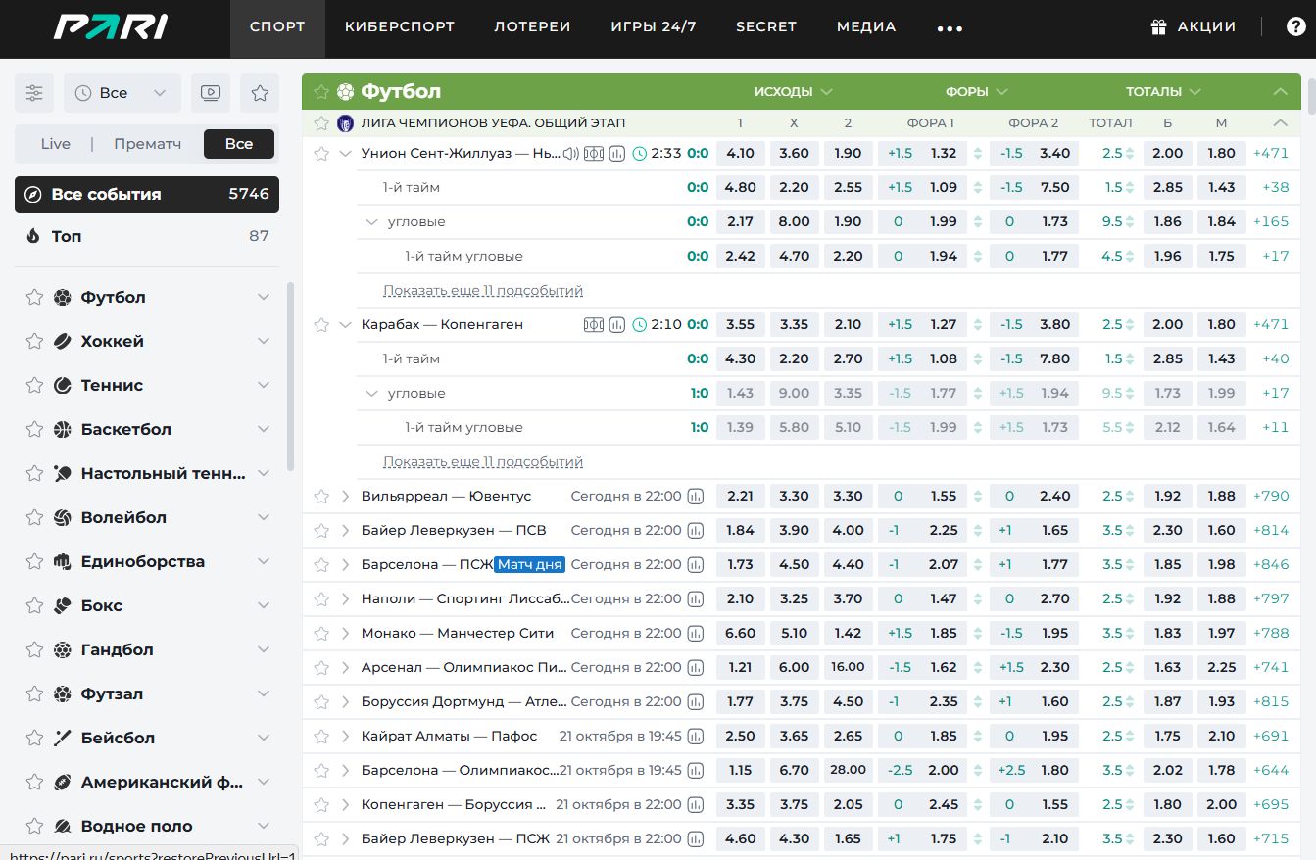Viewport: 1316px width, 860px height.
Task: Star the Вильярреал — Ювентус match
Action: click(321, 497)
